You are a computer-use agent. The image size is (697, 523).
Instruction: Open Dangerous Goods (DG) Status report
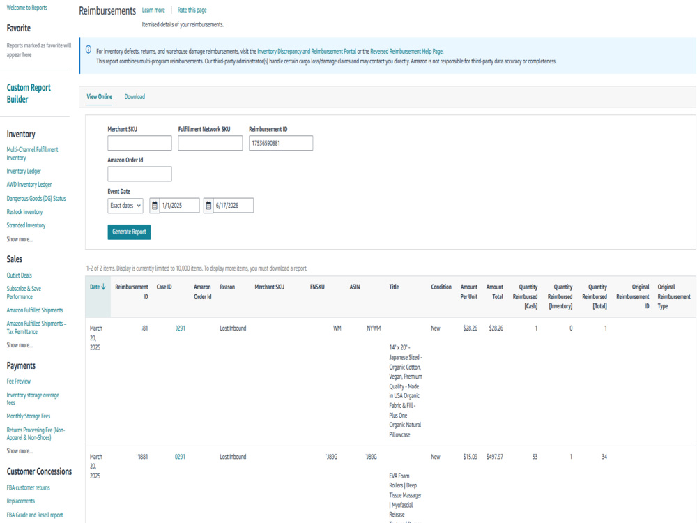pos(36,198)
